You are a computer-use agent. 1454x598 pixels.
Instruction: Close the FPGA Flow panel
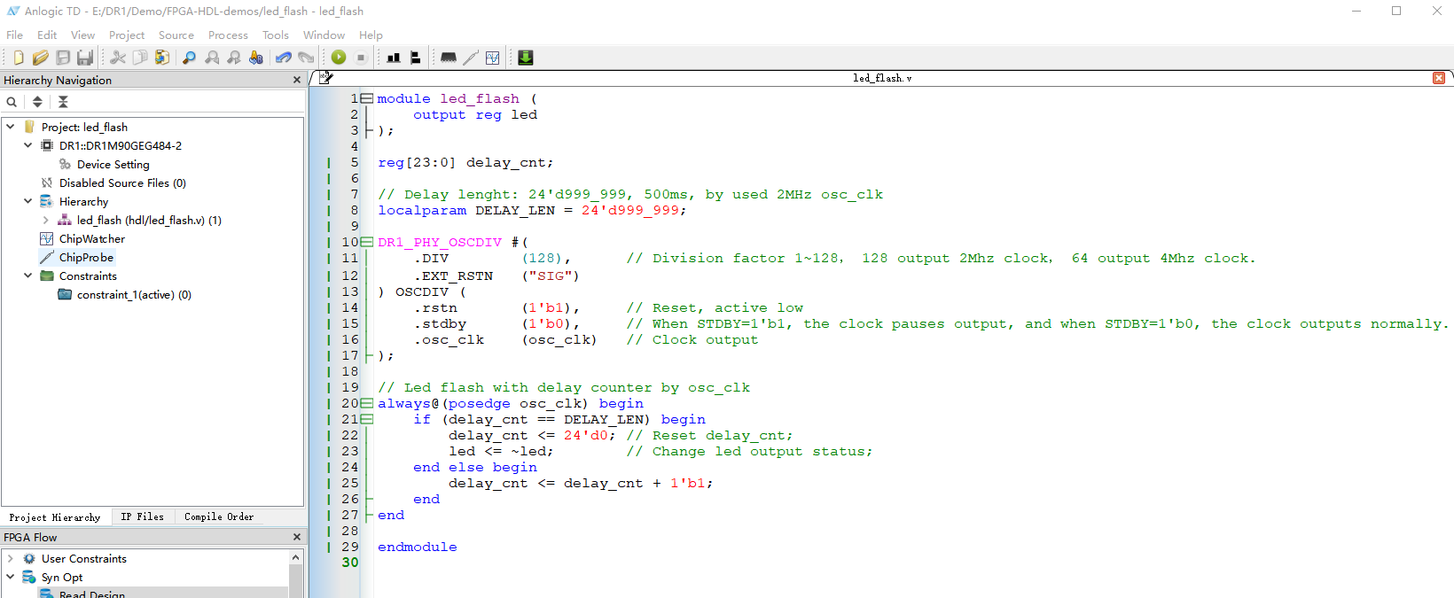click(x=297, y=537)
